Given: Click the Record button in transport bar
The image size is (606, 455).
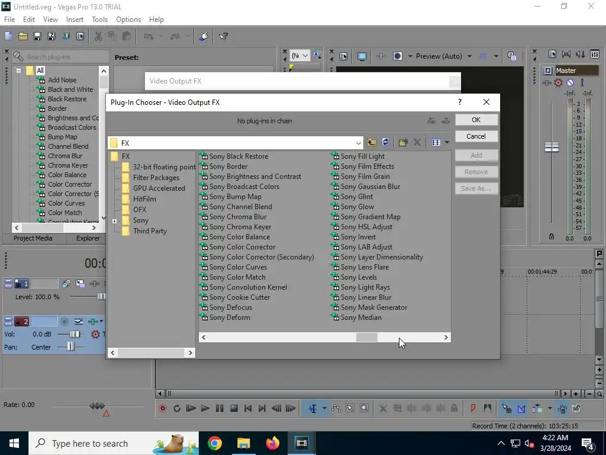Looking at the screenshot, I should click(163, 408).
